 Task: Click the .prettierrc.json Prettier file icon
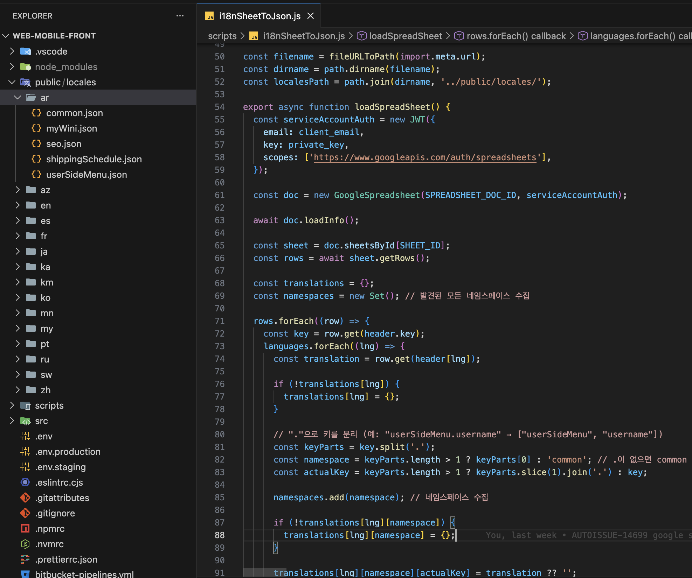pos(25,559)
